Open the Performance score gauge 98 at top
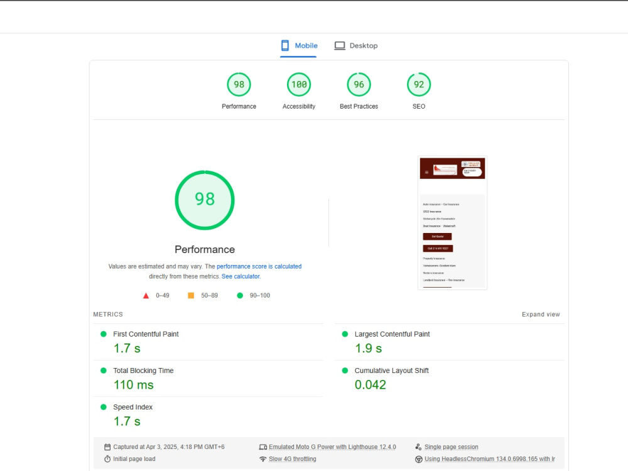Image resolution: width=628 pixels, height=471 pixels. [x=239, y=85]
